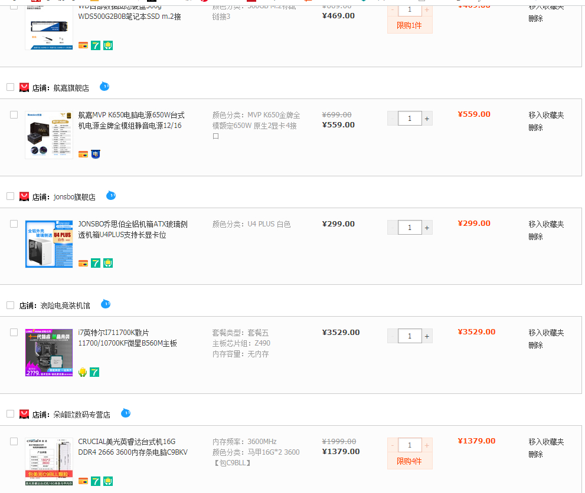Screen dimensions: 585x493
Task: Click the 7-day return icon under JONSBO case
Action: click(96, 263)
